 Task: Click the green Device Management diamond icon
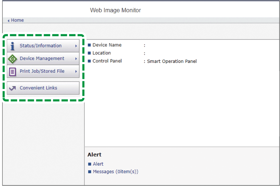click(x=12, y=58)
